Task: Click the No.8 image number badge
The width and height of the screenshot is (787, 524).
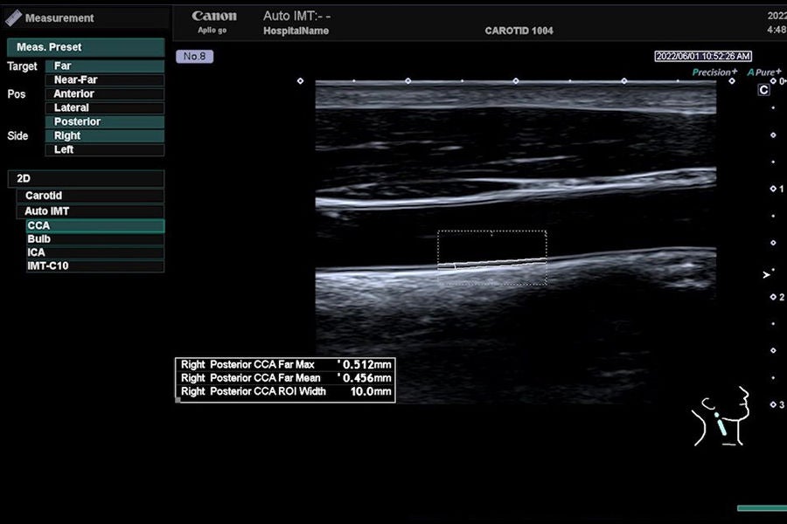Action: tap(195, 56)
